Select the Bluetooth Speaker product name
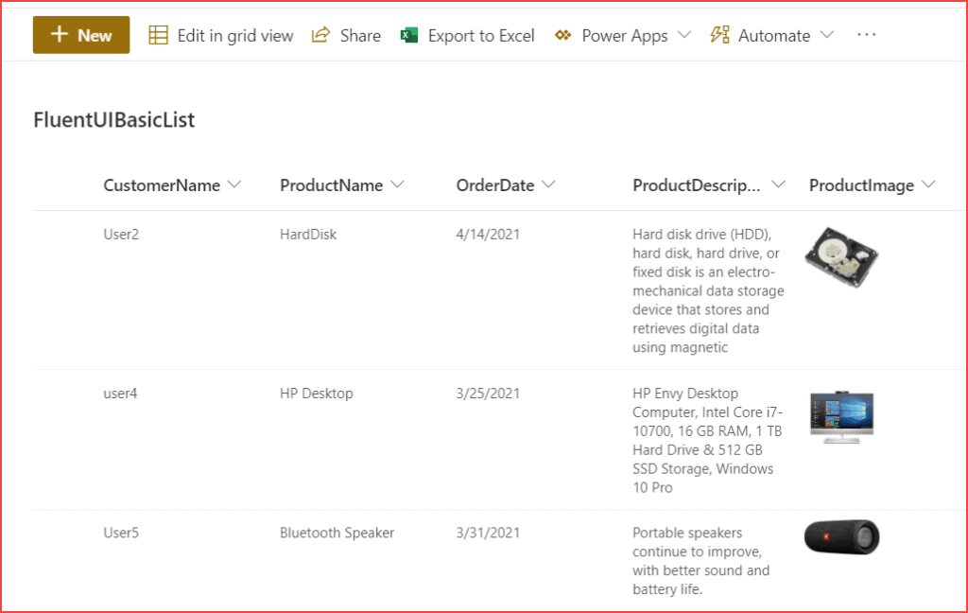 (x=337, y=533)
